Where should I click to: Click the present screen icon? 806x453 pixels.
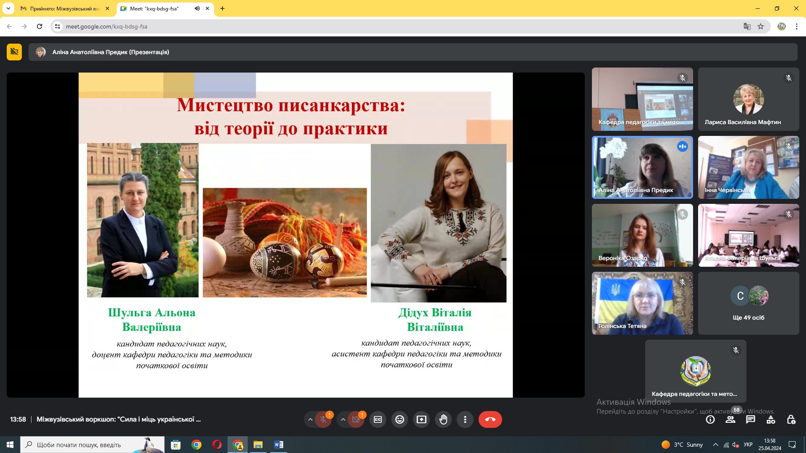tap(421, 419)
